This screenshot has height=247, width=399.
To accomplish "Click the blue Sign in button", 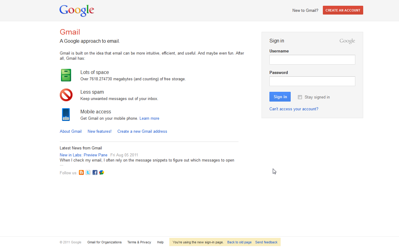I will click(280, 97).
